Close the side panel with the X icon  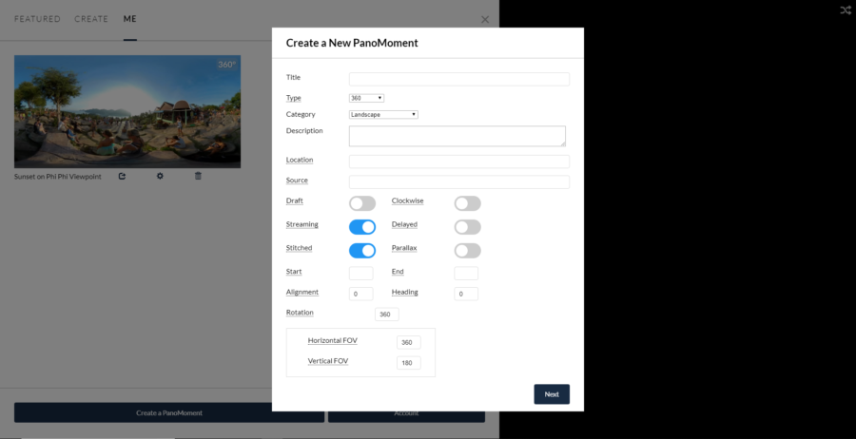[x=485, y=19]
